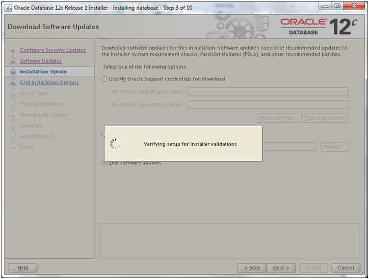Screen dimensions: 369x279
Task: Click the Prerequisite Checks step label
Action: pos(43,115)
